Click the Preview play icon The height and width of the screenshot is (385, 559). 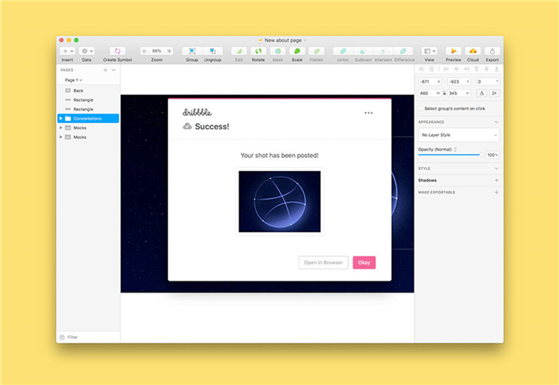tap(453, 51)
